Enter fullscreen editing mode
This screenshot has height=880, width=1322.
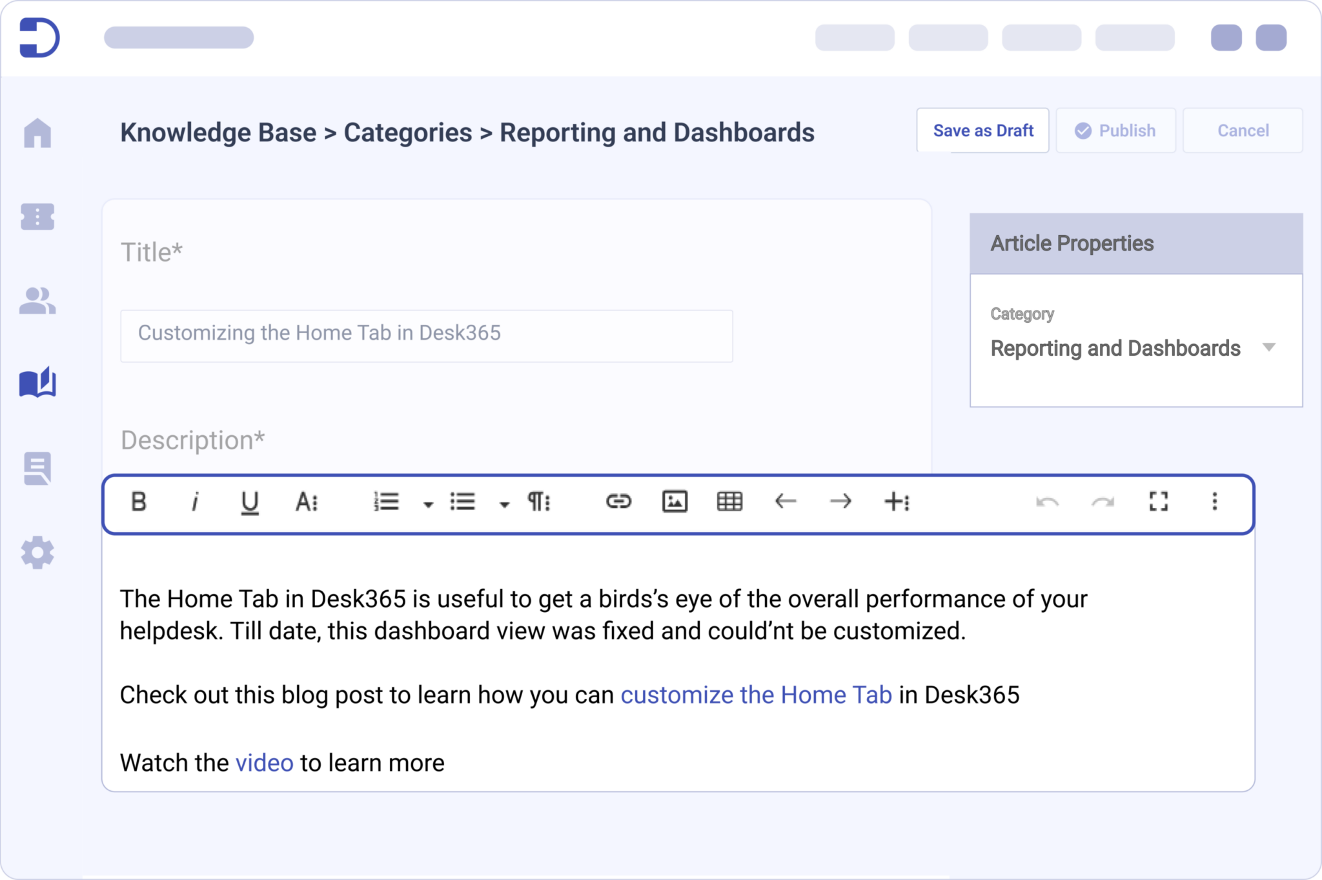point(1159,502)
